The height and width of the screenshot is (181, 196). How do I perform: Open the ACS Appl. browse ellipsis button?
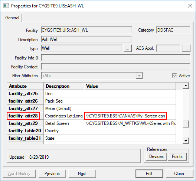[x=186, y=48]
